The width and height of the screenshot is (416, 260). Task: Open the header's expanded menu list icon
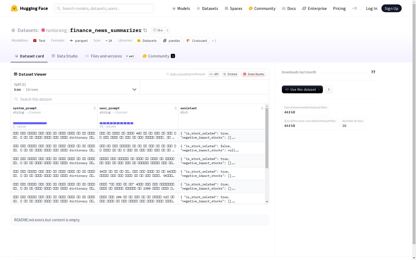point(355,8)
